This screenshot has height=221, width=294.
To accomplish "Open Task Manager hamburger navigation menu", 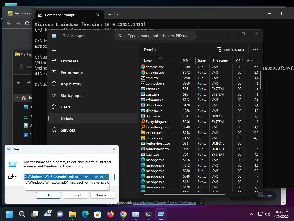I will point(54,49).
